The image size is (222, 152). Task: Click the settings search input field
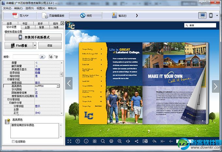tap(25, 57)
